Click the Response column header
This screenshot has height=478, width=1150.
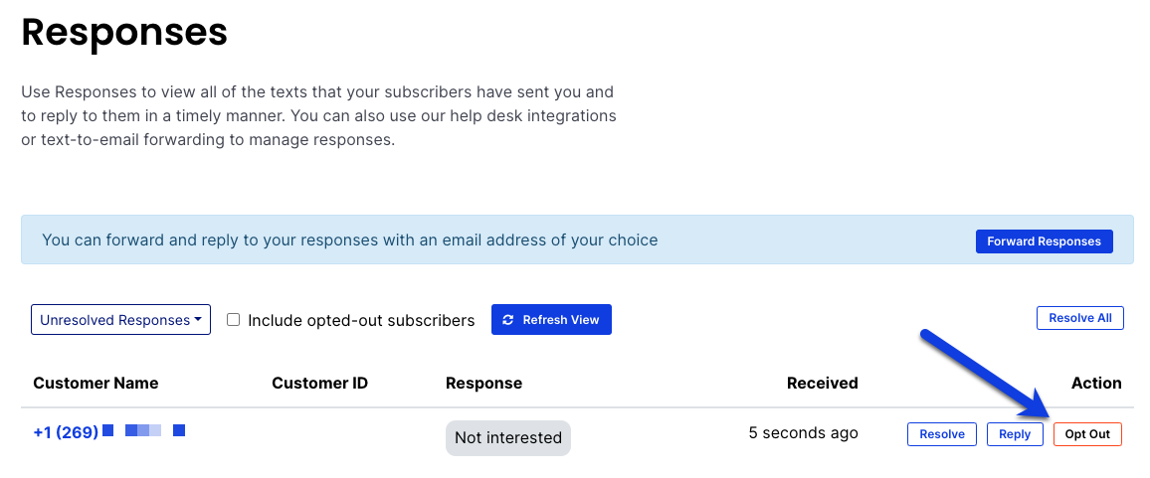click(484, 383)
